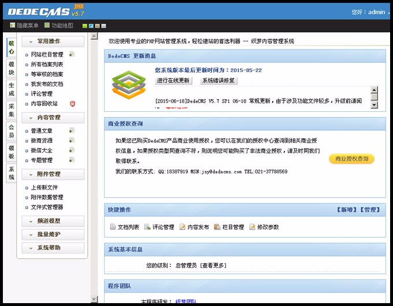This screenshot has height=306, width=393.
Task: Click the 进行在线更新 button
Action: point(173,81)
